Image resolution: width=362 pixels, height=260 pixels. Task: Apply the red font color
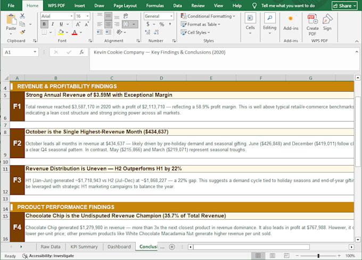[75, 32]
